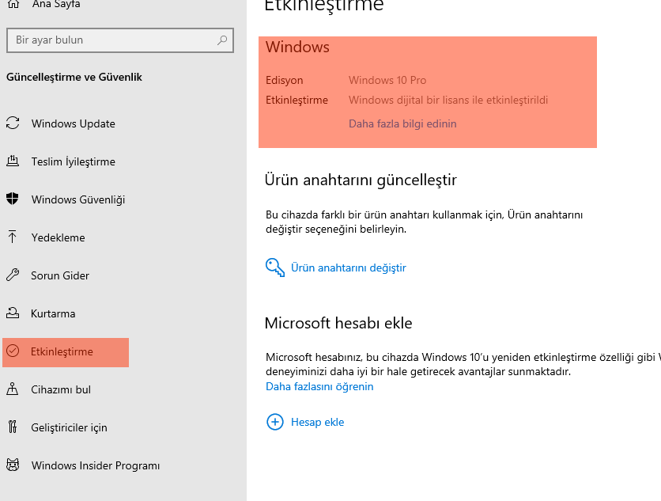This screenshot has height=501, width=661.
Task: Click the product key icon beside Ürün anahtarını değiştir
Action: pyautogui.click(x=274, y=267)
